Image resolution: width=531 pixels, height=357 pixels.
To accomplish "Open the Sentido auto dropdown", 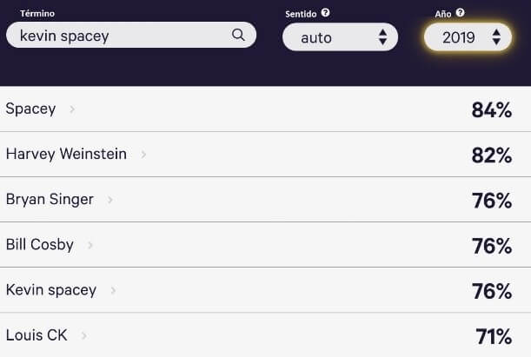I will pyautogui.click(x=340, y=37).
